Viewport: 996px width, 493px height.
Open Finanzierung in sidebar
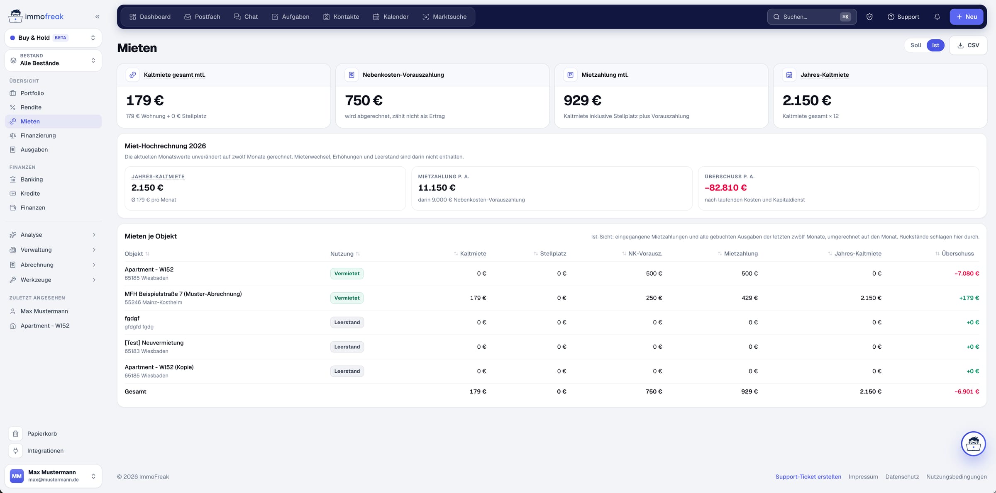53,136
